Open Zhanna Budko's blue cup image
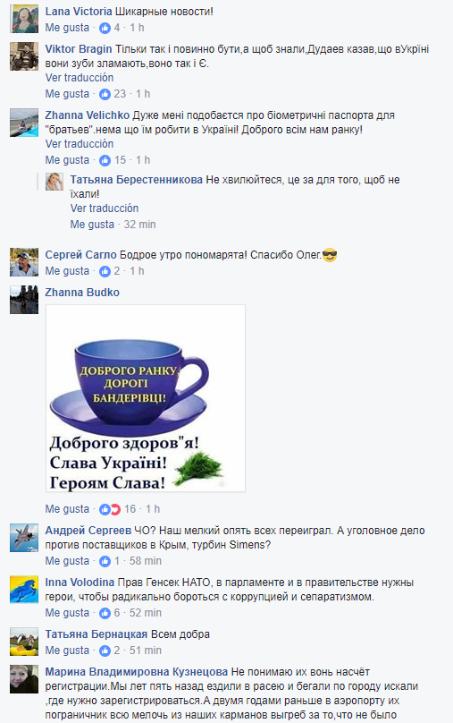 [x=146, y=398]
